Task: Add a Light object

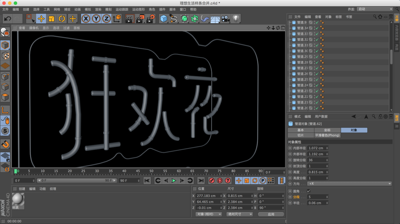Action: 236,19
